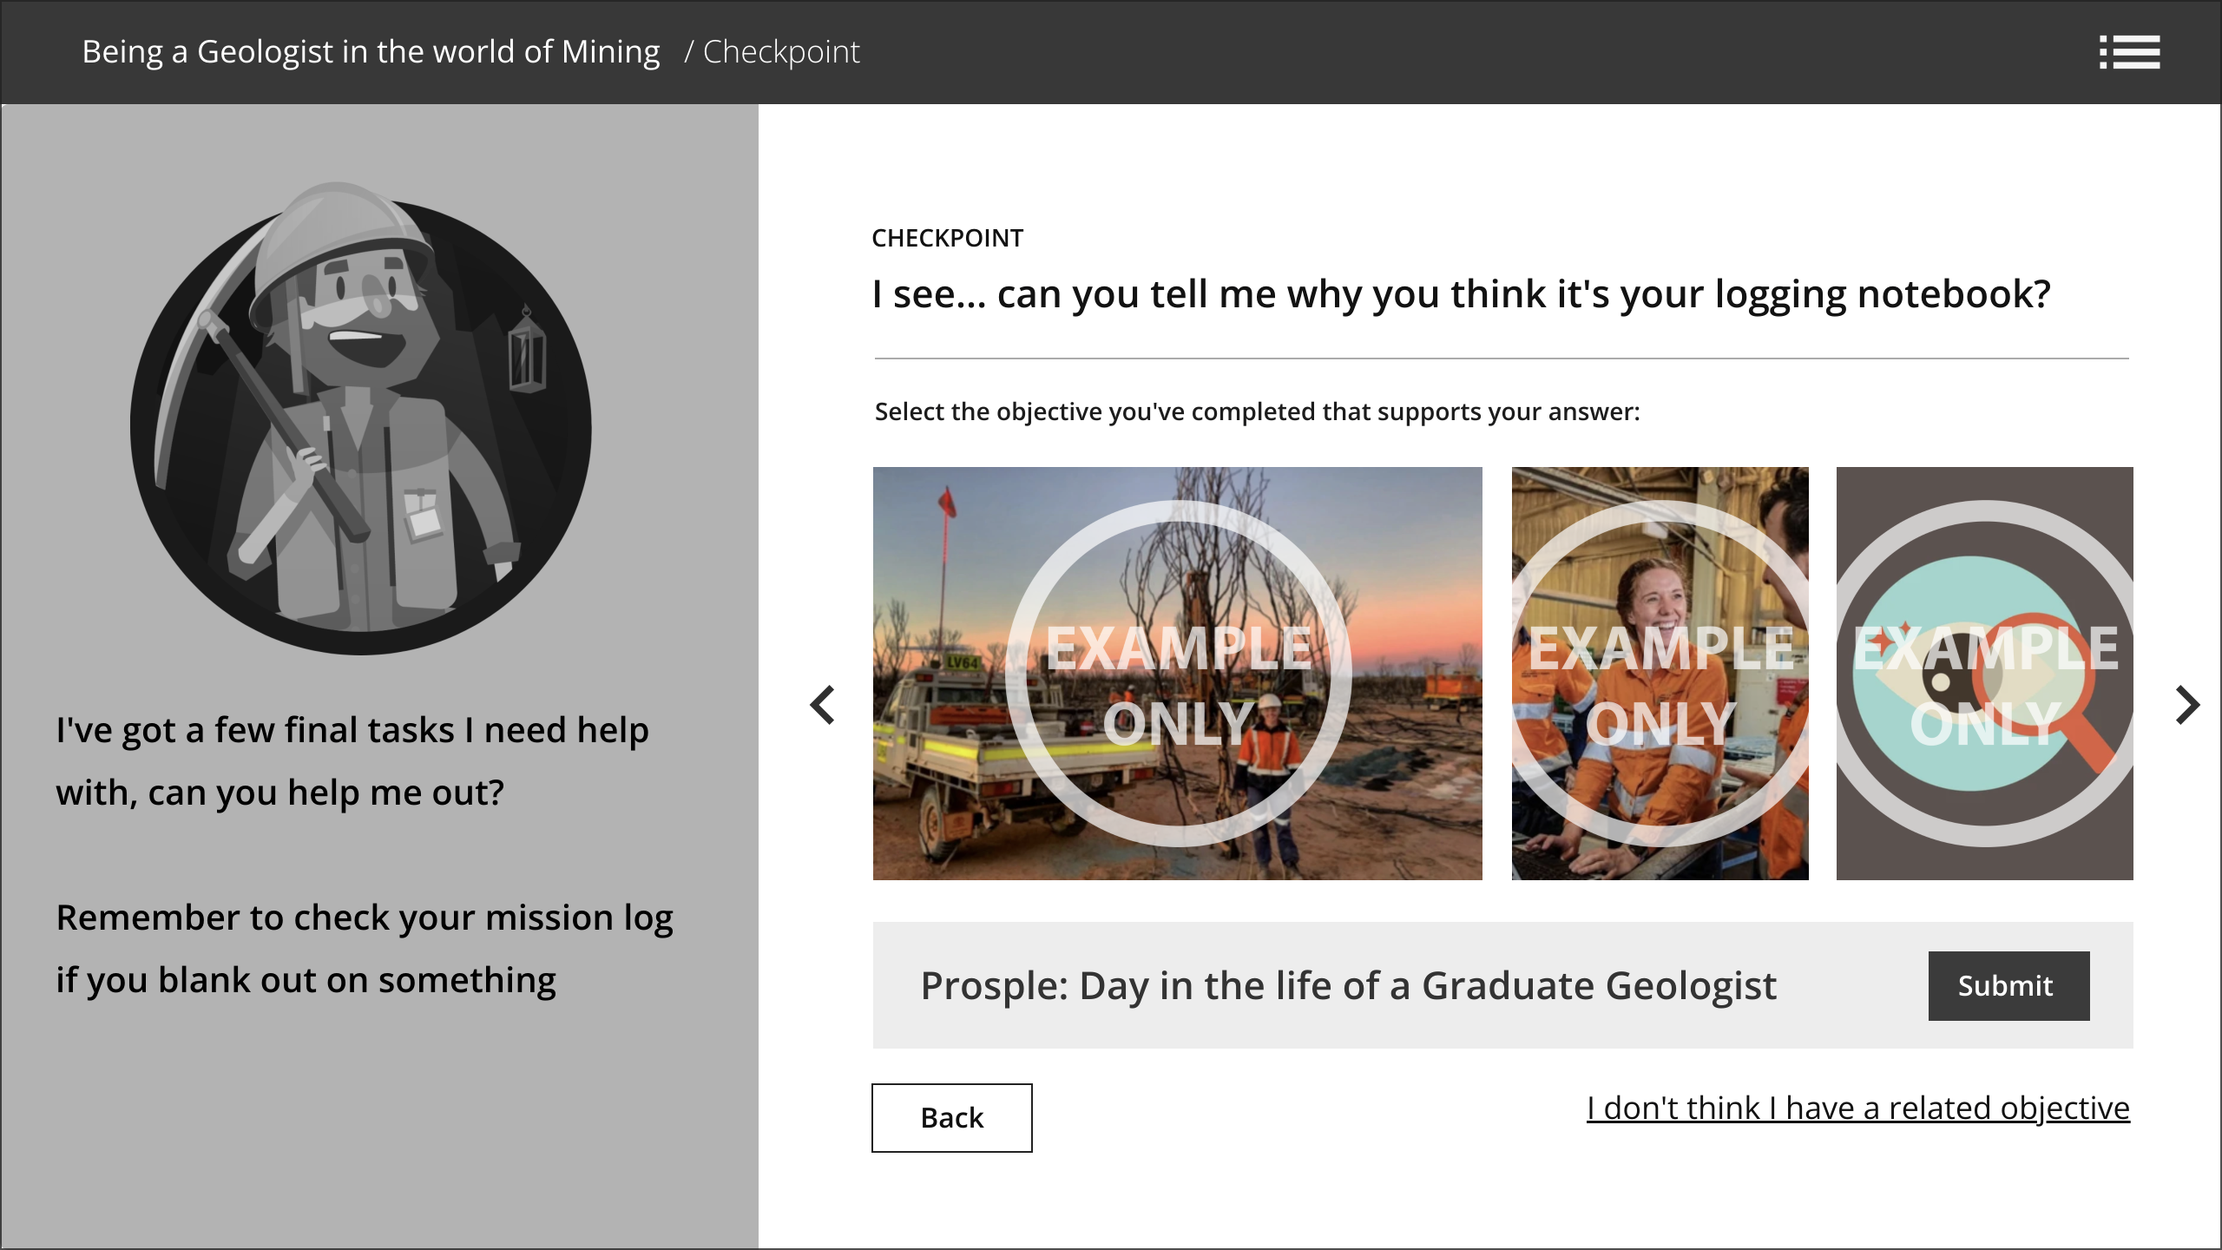Go back with the Back button

(x=951, y=1118)
